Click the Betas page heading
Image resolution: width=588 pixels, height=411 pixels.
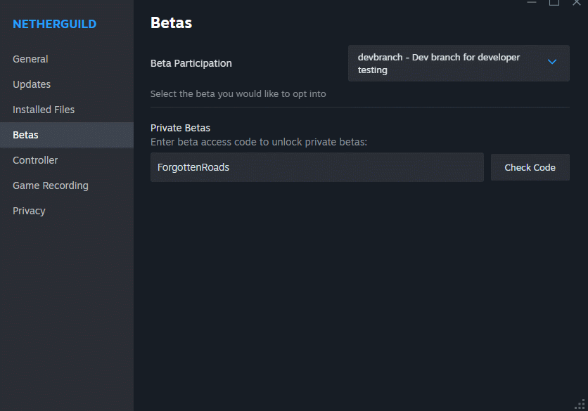tap(171, 23)
